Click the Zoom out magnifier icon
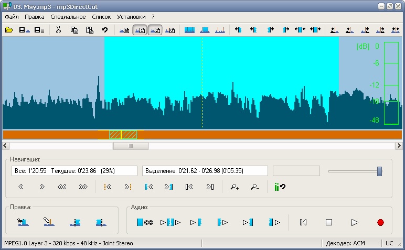 pos(255,186)
